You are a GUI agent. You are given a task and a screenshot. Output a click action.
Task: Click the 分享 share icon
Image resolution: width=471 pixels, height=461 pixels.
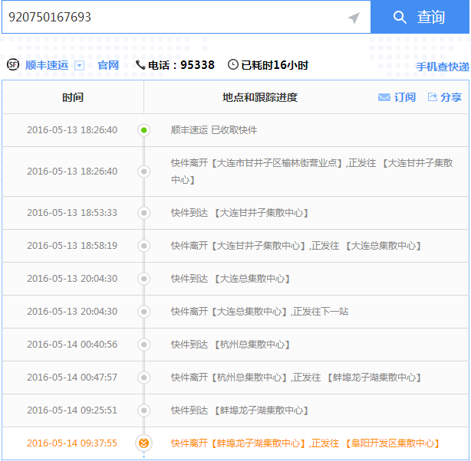(x=433, y=97)
